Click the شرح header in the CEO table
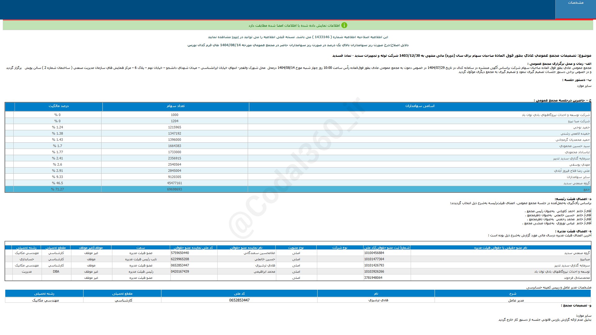The width and height of the screenshot is (596, 335). (512, 293)
